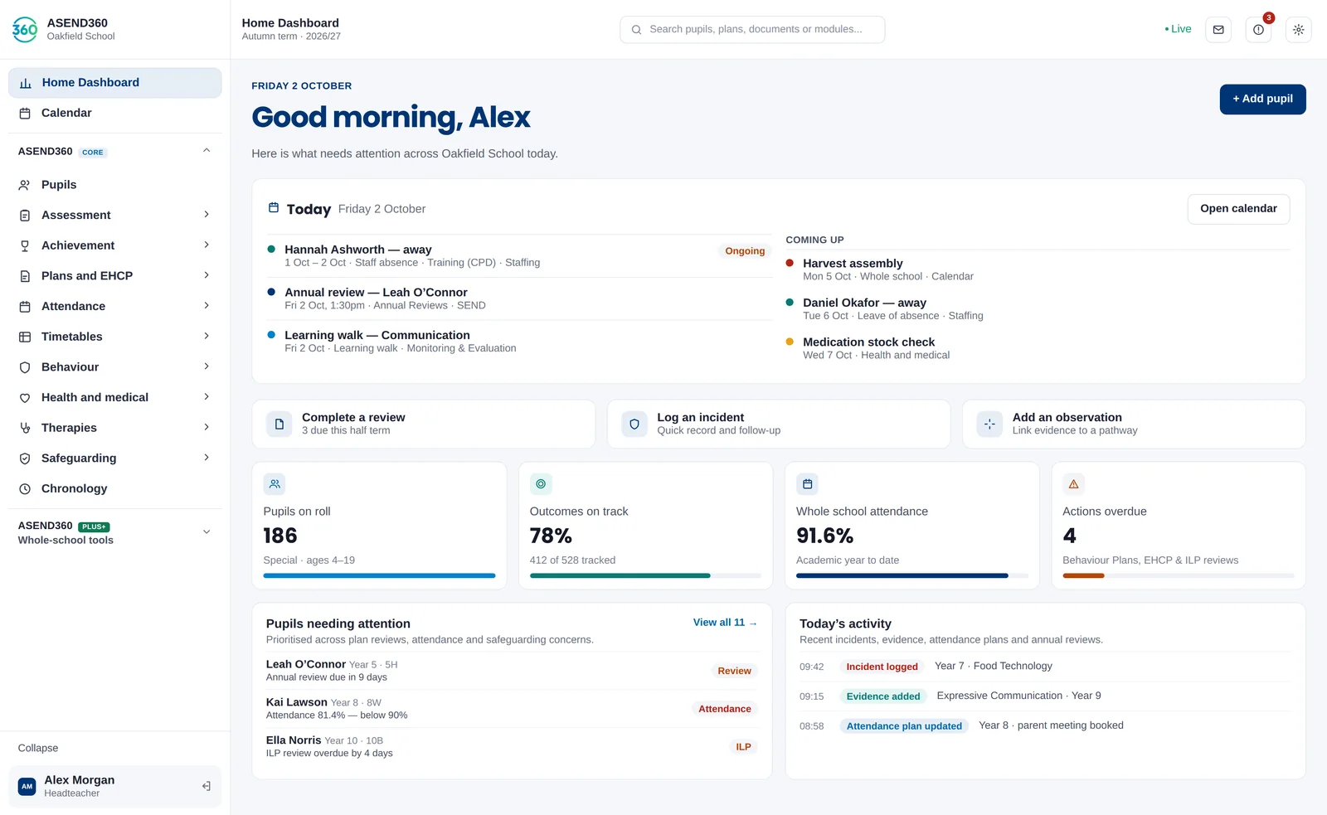Open Health and medical menu item

point(115,397)
